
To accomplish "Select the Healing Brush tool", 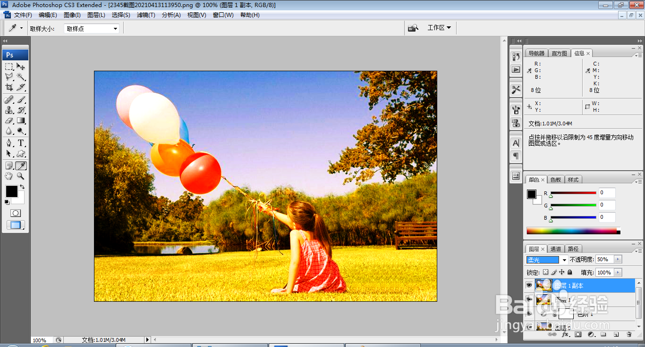I will click(9, 99).
